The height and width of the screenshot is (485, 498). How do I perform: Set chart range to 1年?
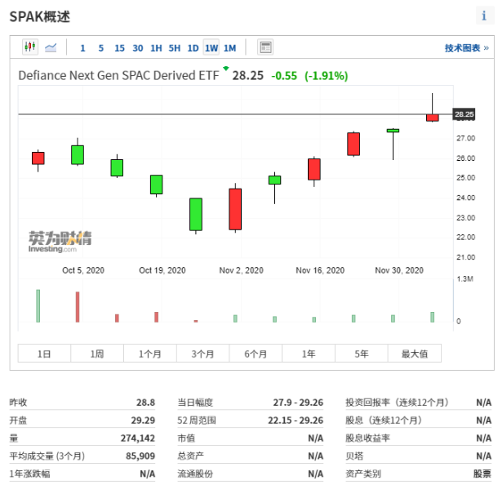tap(309, 354)
